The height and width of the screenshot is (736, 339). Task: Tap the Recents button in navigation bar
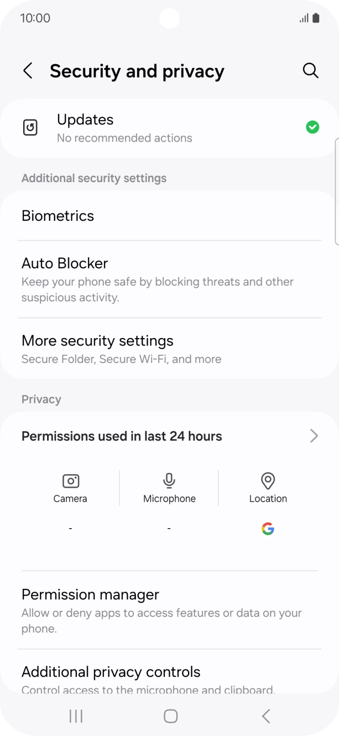point(75,716)
